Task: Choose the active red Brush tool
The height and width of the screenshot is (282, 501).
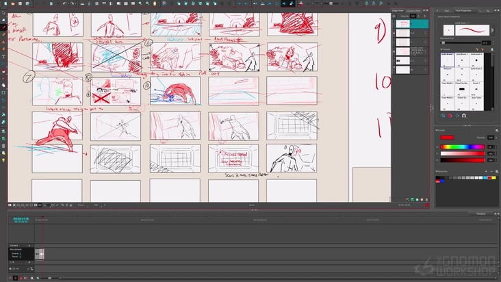Action: click(3, 28)
